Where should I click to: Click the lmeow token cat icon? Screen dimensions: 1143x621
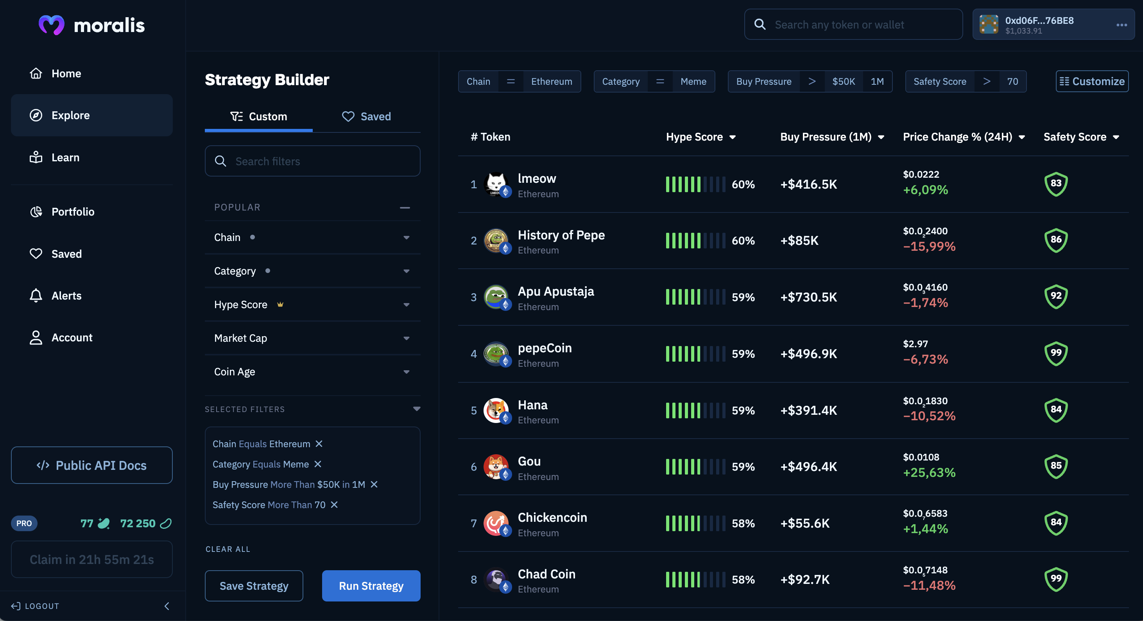point(496,184)
